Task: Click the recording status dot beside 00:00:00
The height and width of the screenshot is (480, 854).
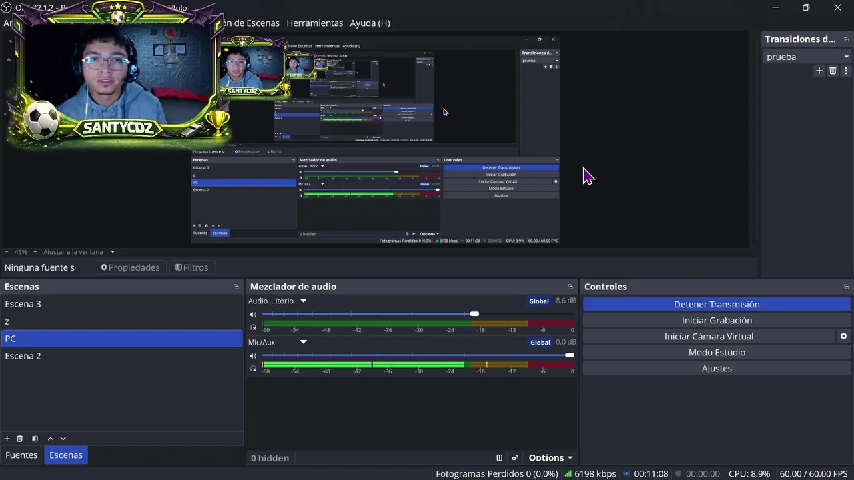Action: [678, 474]
